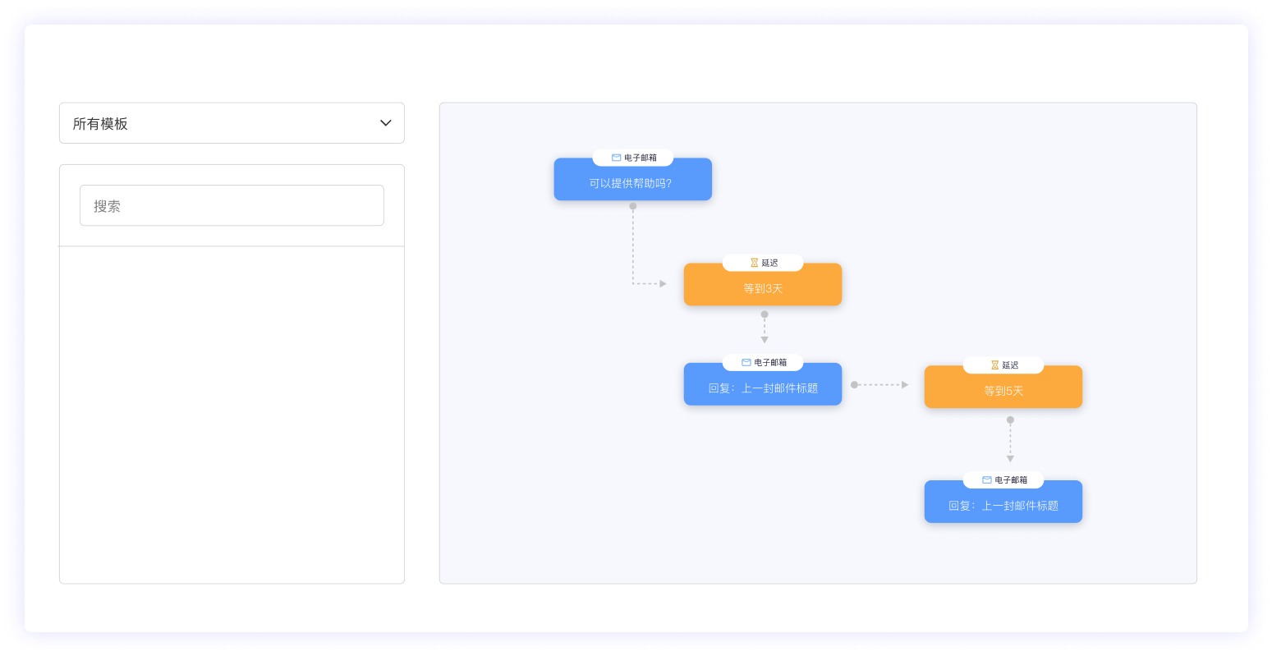Viewport: 1272px width, 656px height.
Task: Click 延迟 label above 等到3天
Action: point(769,263)
